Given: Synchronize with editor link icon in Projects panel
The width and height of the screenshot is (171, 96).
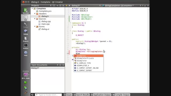Looking at the screenshot, I should [57, 6].
